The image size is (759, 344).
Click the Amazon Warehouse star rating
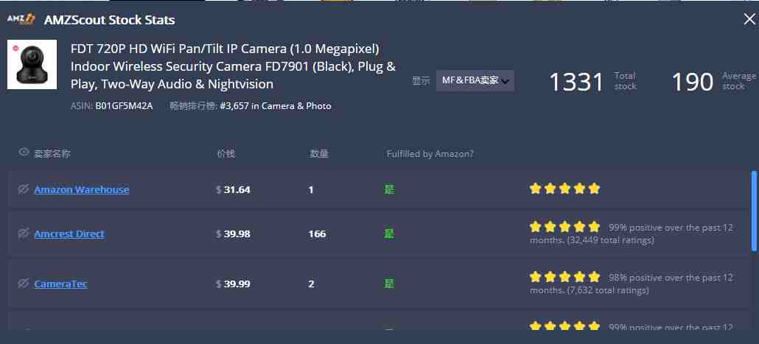pyautogui.click(x=564, y=189)
